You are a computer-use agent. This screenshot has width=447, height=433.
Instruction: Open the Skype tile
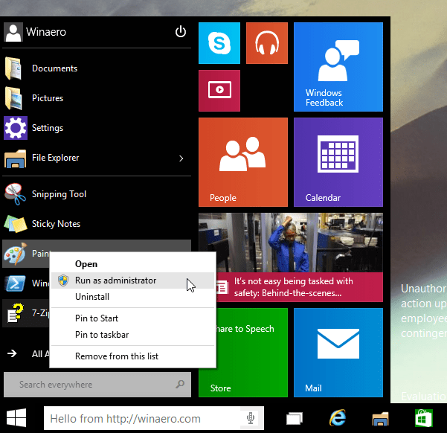coord(219,43)
